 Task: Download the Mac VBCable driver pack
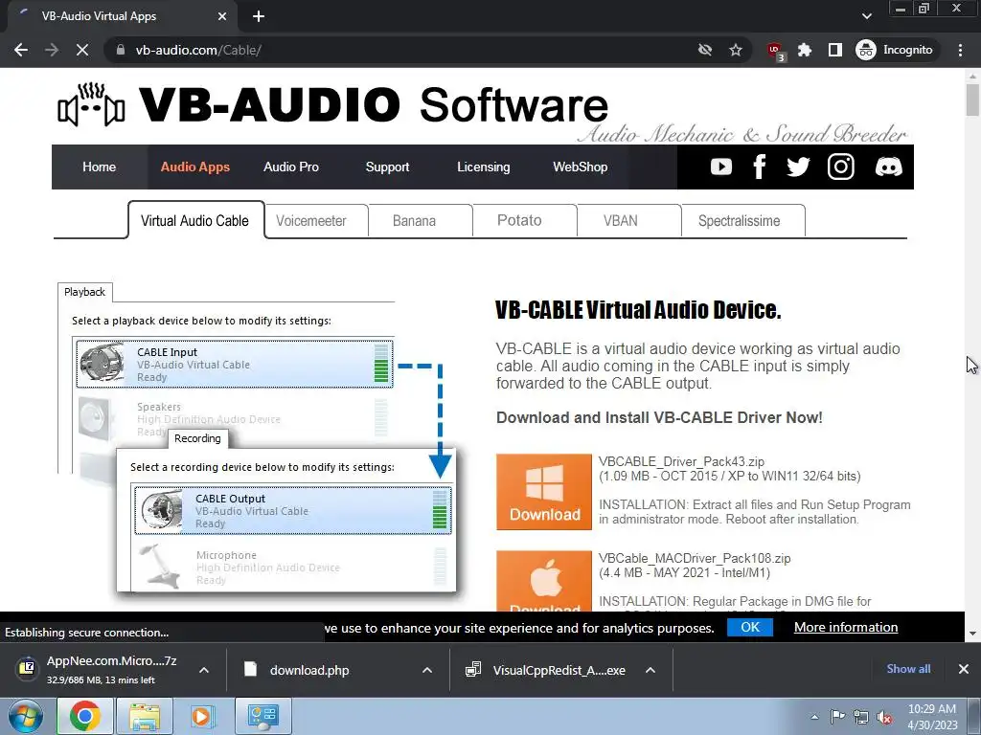coord(544,581)
